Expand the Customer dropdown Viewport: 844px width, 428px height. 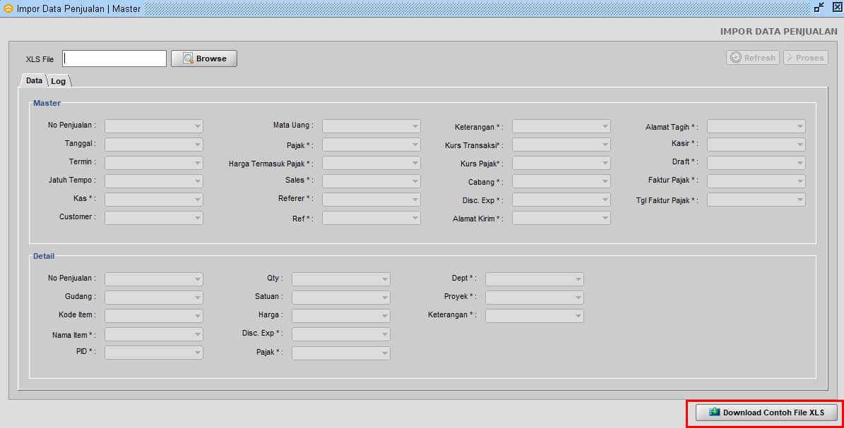pyautogui.click(x=153, y=218)
